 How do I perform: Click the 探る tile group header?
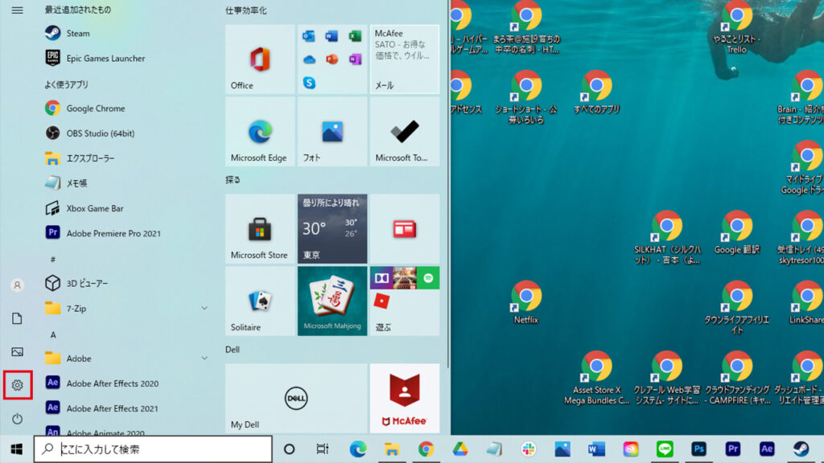(x=233, y=180)
